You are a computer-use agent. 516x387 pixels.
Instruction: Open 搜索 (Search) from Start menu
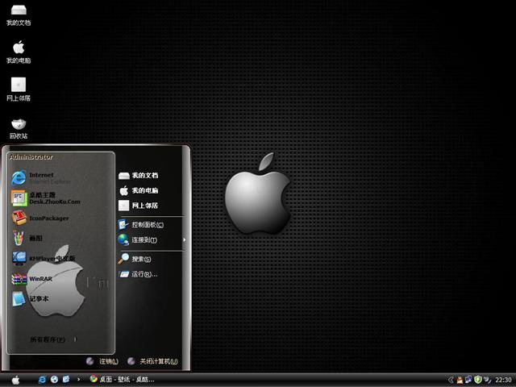141,259
